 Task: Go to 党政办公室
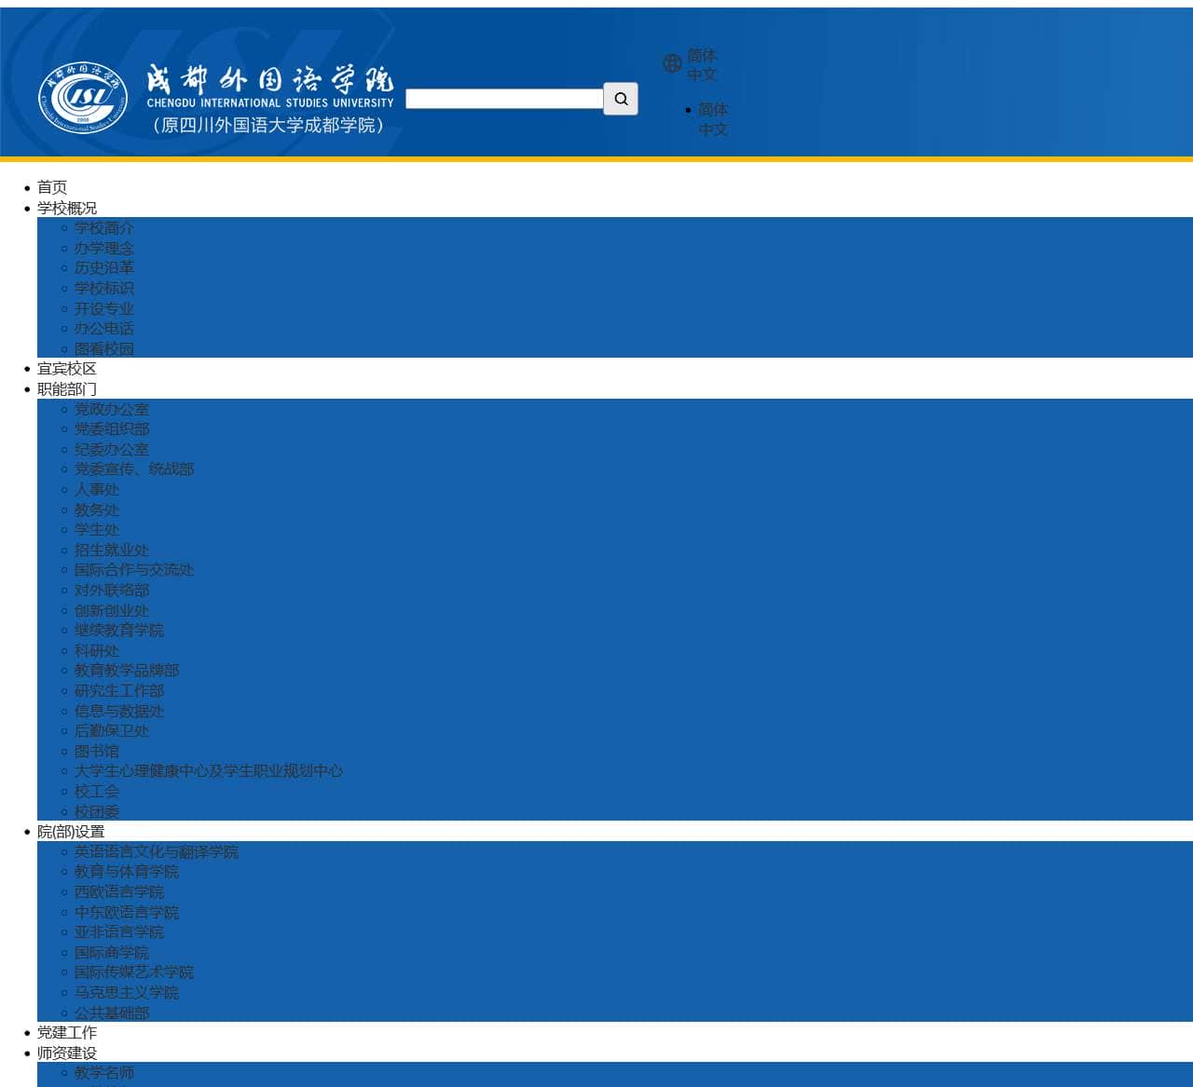[112, 410]
